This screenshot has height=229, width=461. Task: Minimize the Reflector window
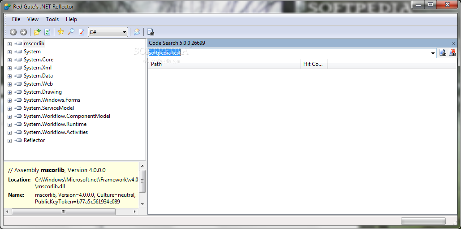pos(418,4)
